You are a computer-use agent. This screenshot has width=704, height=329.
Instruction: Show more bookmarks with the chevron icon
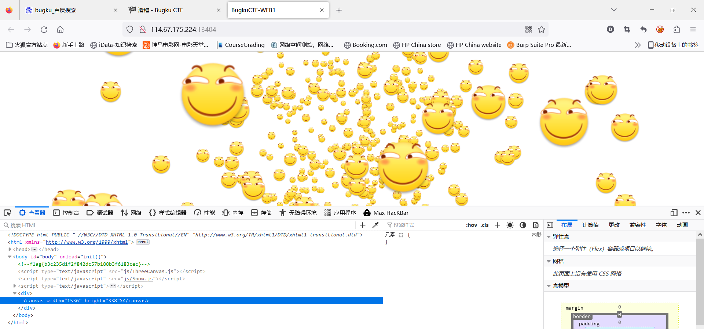[638, 45]
